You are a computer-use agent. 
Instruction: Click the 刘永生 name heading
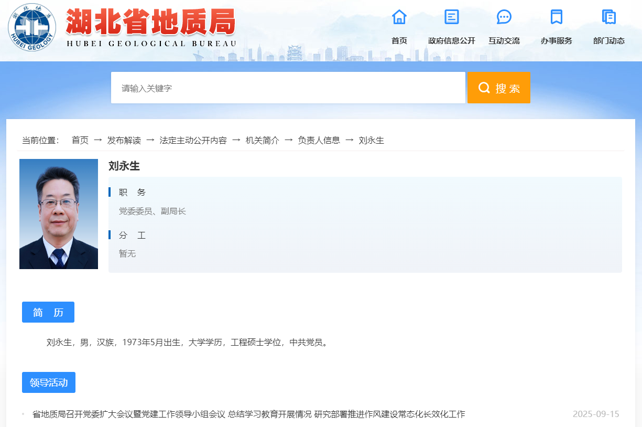coord(124,166)
